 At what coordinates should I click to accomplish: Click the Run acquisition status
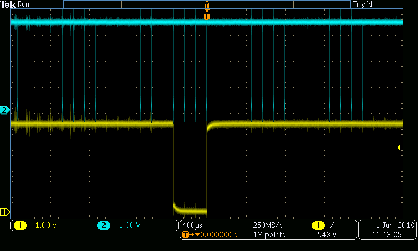pyautogui.click(x=24, y=4)
